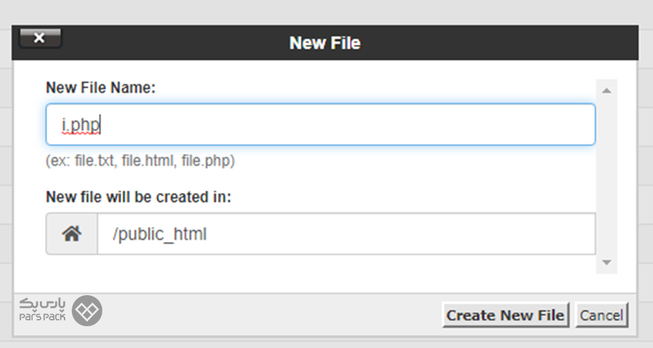Focus the New File Name input
The height and width of the screenshot is (348, 653).
pyautogui.click(x=320, y=125)
